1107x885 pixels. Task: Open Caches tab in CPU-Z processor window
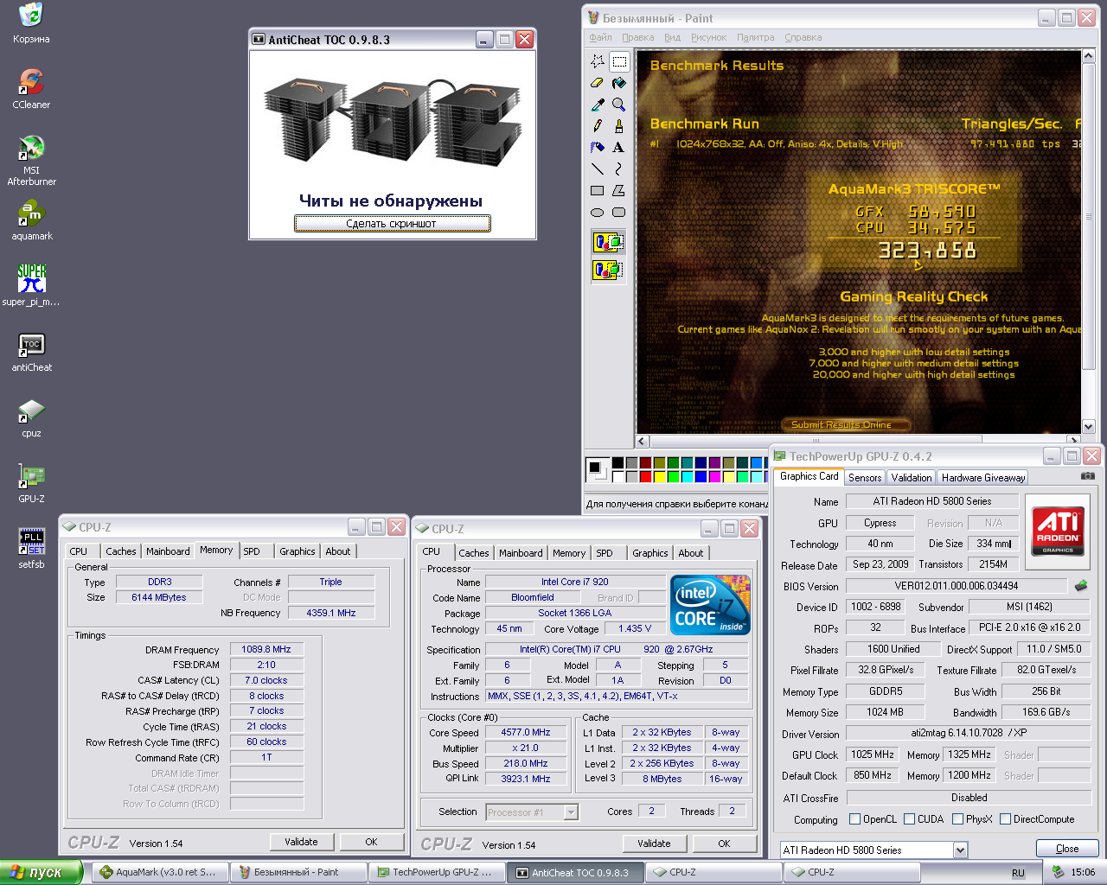(x=474, y=553)
